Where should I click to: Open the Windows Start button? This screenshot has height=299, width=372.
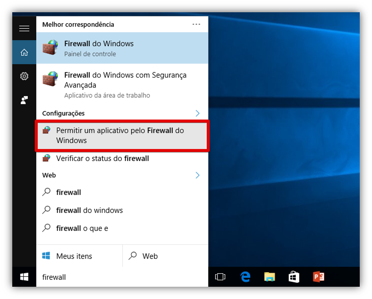click(x=24, y=277)
